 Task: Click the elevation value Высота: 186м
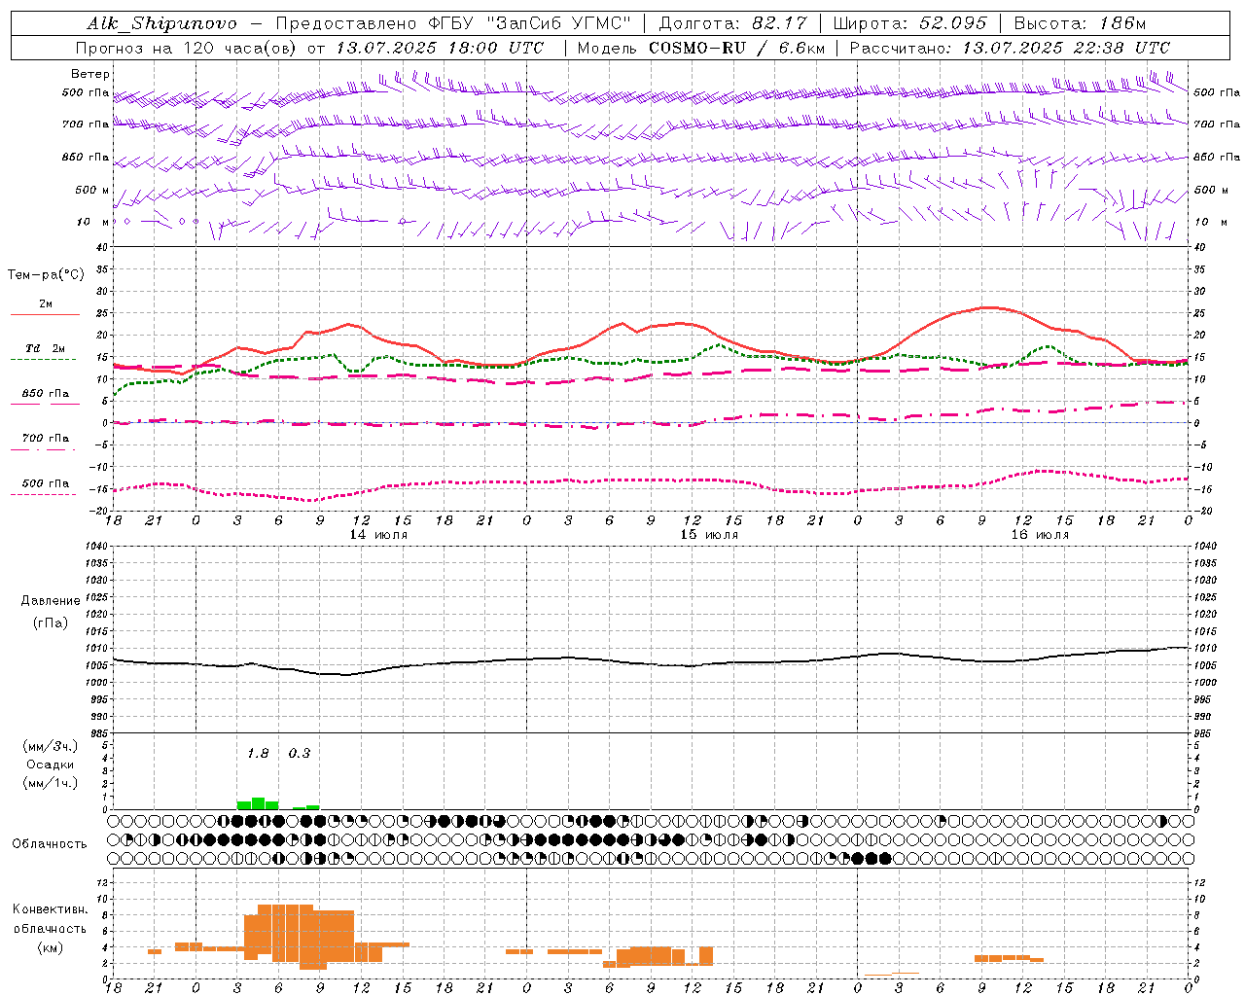coord(1080,23)
